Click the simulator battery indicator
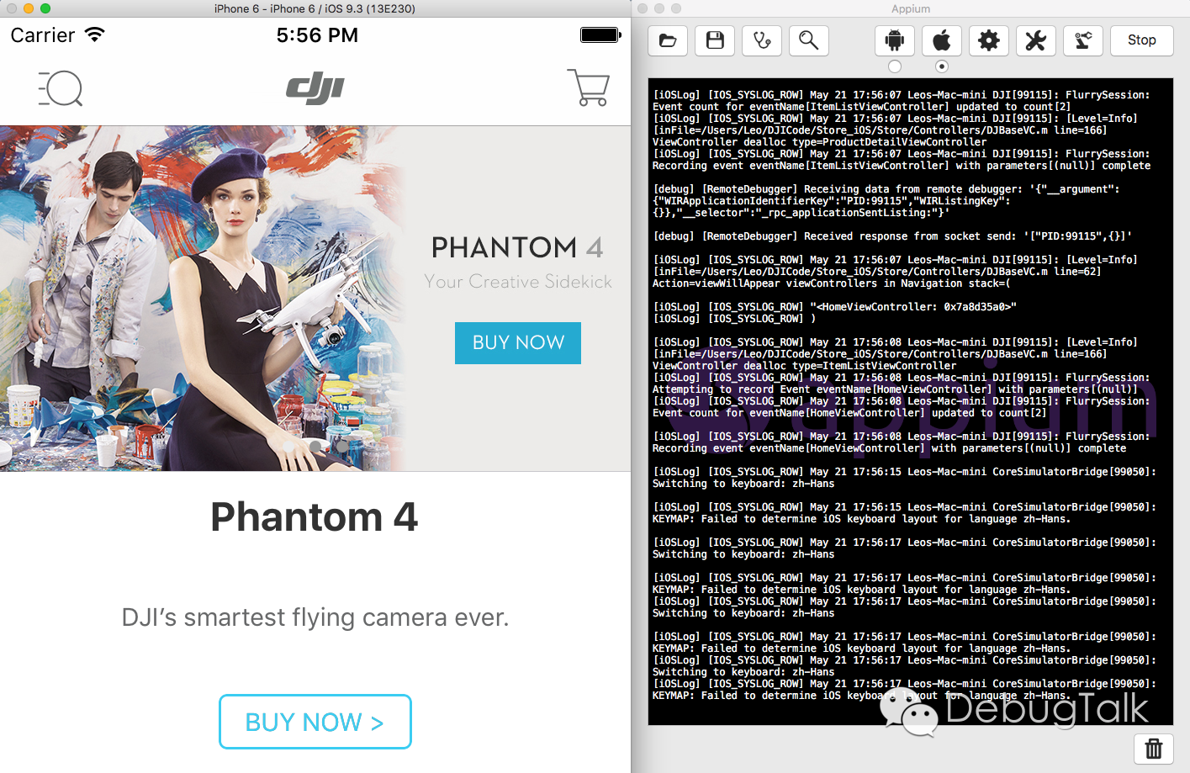1190x773 pixels. tap(600, 35)
